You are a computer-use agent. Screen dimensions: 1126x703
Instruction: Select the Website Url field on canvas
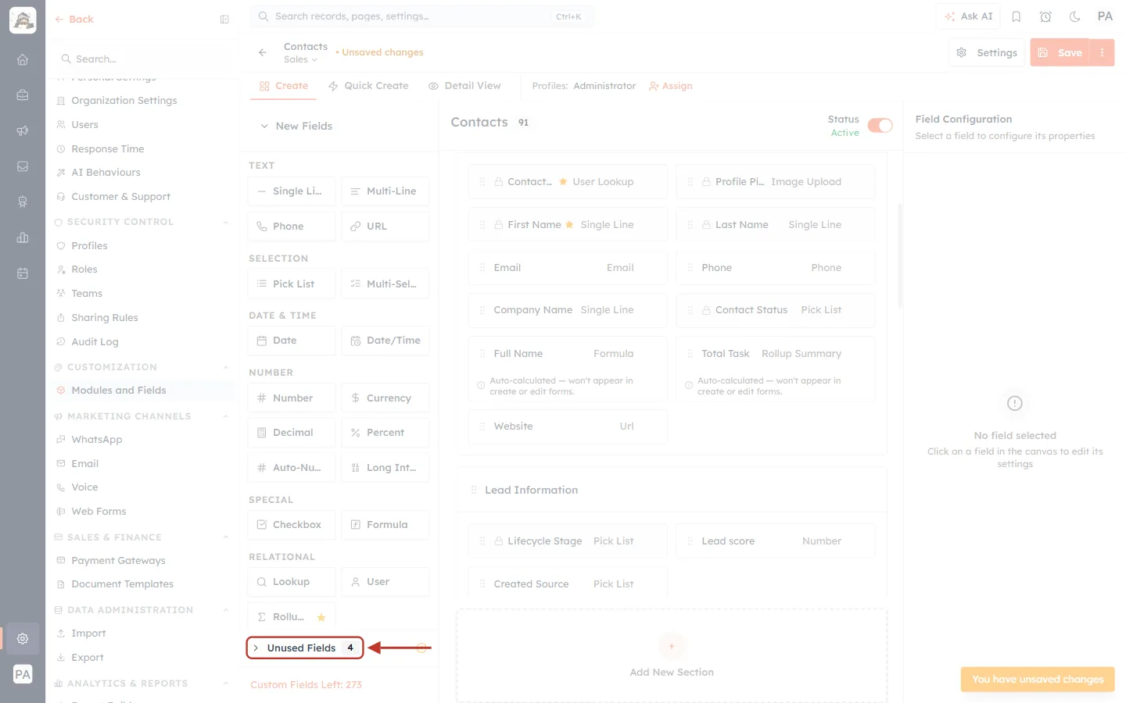(x=568, y=426)
